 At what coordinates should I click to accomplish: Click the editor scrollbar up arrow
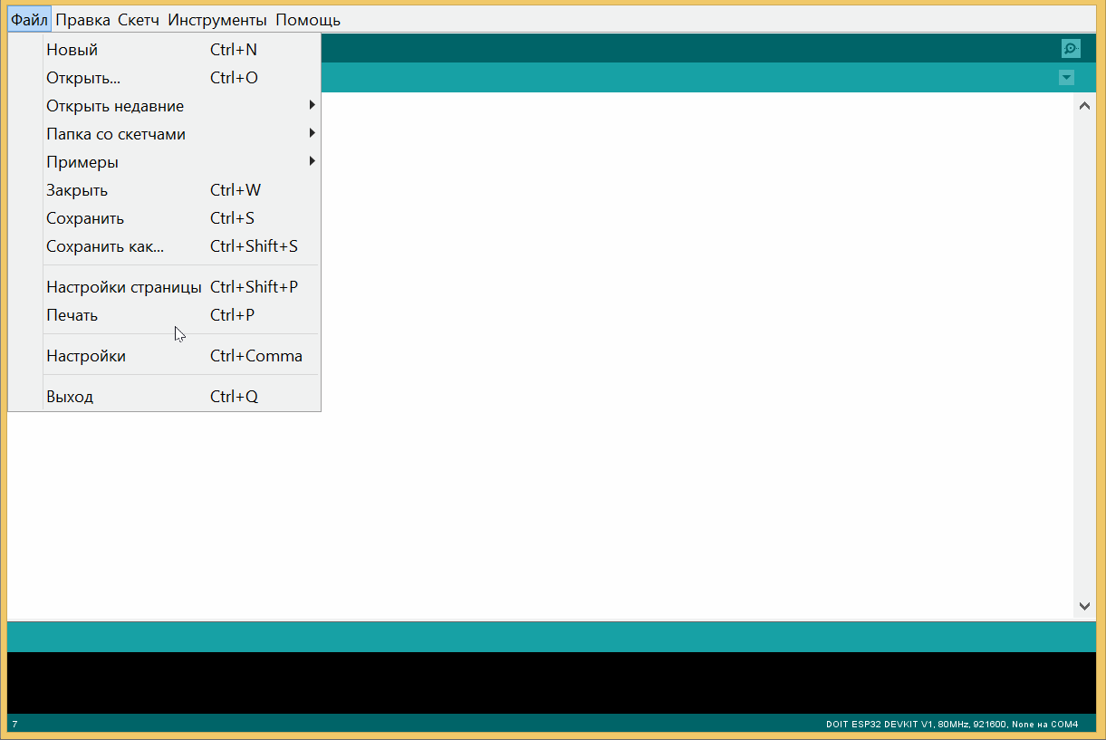click(1084, 106)
